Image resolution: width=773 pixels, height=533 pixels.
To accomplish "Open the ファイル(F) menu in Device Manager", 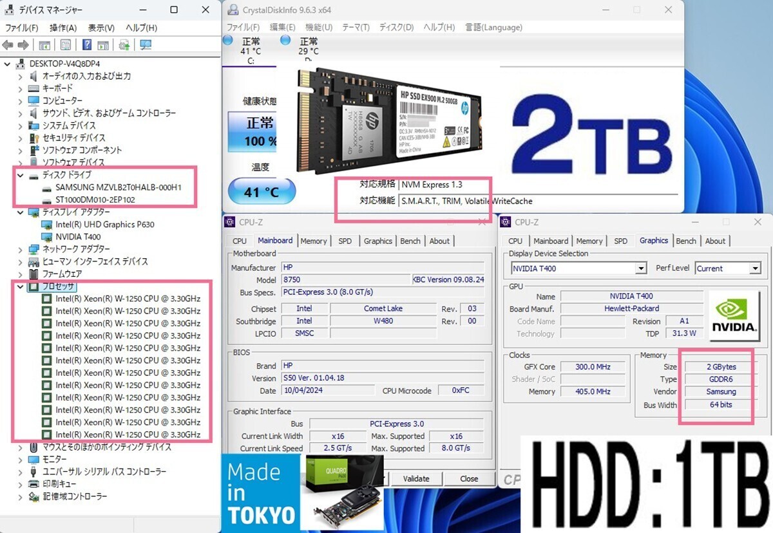I will pyautogui.click(x=23, y=28).
